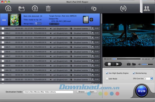Open audio track selector for title 5

[x=61, y=47]
